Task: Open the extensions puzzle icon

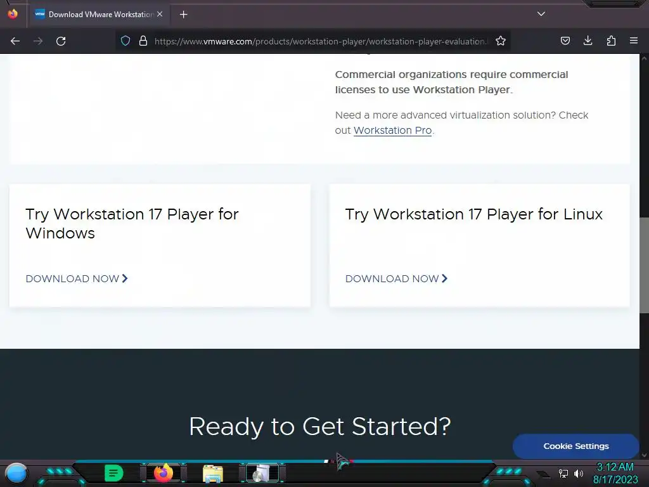Action: coord(611,41)
